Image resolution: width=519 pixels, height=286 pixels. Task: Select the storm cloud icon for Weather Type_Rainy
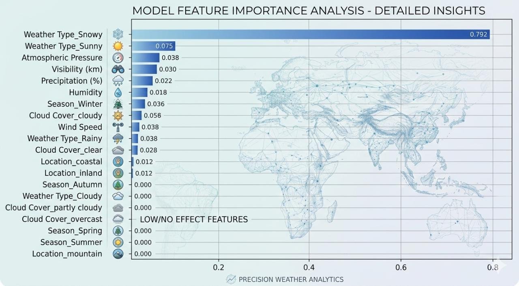pos(118,139)
